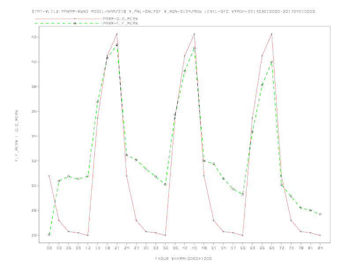Click the plus marker in the red legend line
Viewport: 349px width, 270px height.
point(75,19)
